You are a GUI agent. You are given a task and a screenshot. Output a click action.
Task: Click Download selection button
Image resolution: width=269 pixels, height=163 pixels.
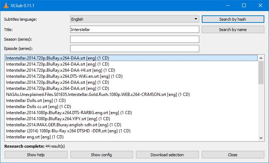(x=167, y=155)
